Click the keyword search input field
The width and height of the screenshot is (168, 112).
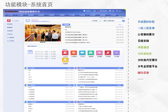pos(113,21)
